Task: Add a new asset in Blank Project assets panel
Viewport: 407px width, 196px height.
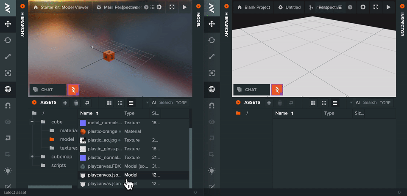Action: [x=269, y=103]
